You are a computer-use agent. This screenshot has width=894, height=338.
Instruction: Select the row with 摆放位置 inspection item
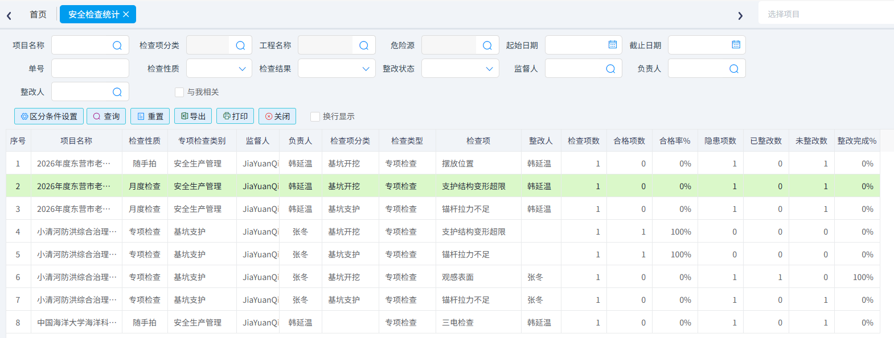point(443,164)
